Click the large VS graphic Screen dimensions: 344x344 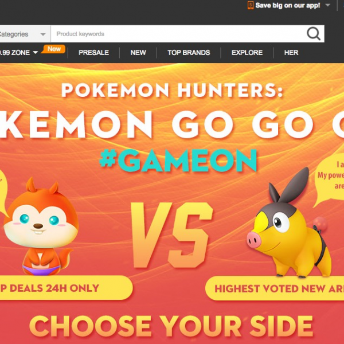coord(171,235)
